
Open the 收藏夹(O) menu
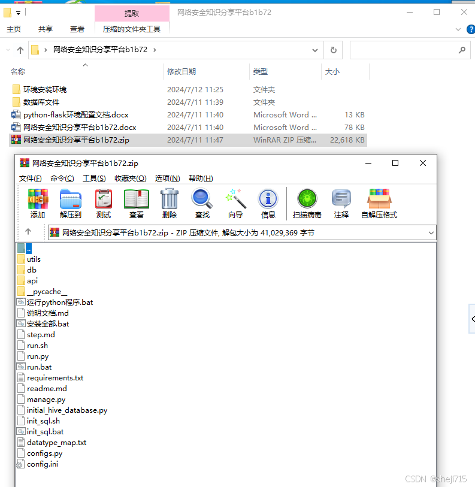pyautogui.click(x=131, y=179)
